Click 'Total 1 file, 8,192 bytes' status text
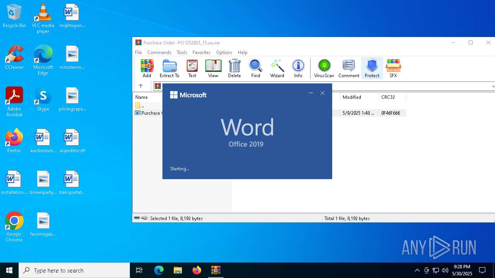 pos(347,219)
